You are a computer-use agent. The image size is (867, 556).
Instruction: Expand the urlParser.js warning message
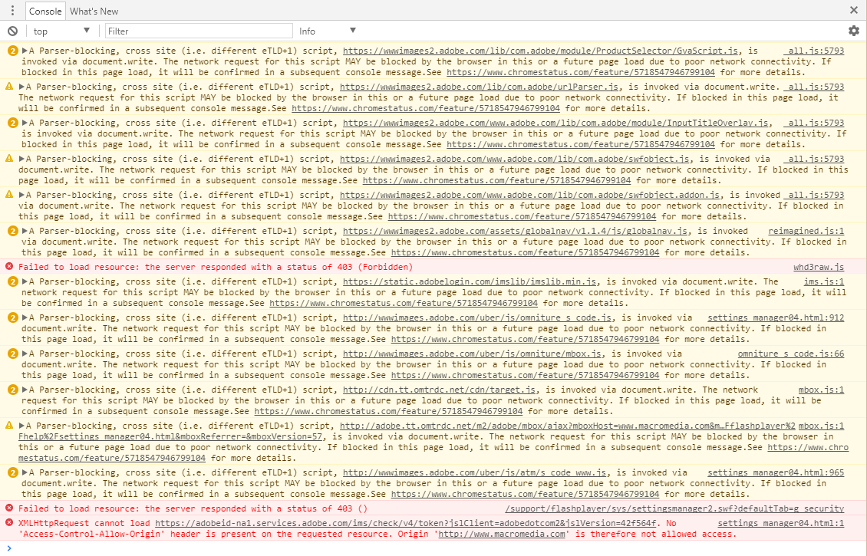[21, 87]
